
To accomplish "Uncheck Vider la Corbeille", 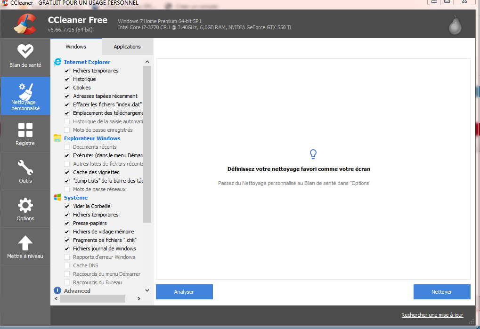I will click(x=67, y=206).
